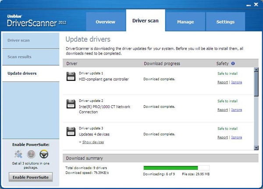Select Scan results in the left sidebar

pos(19,57)
